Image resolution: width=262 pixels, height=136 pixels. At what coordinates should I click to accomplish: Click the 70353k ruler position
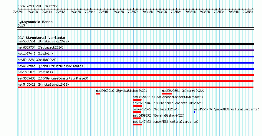(219, 12)
